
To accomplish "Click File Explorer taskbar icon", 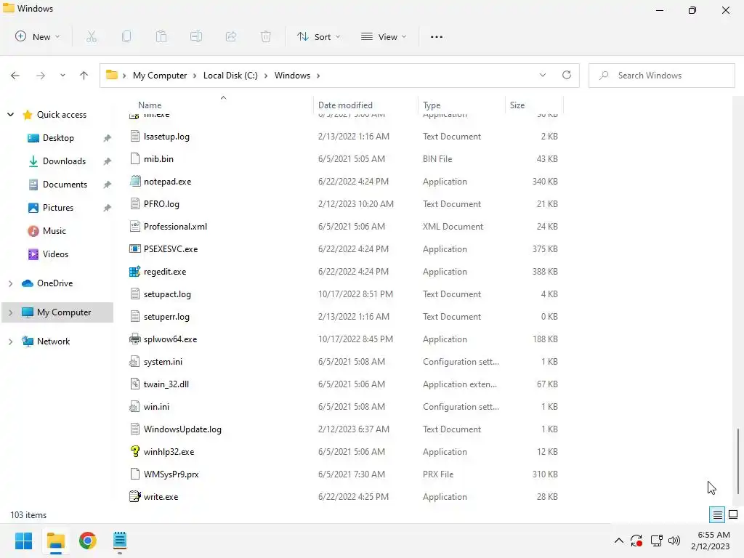I will (x=55, y=541).
